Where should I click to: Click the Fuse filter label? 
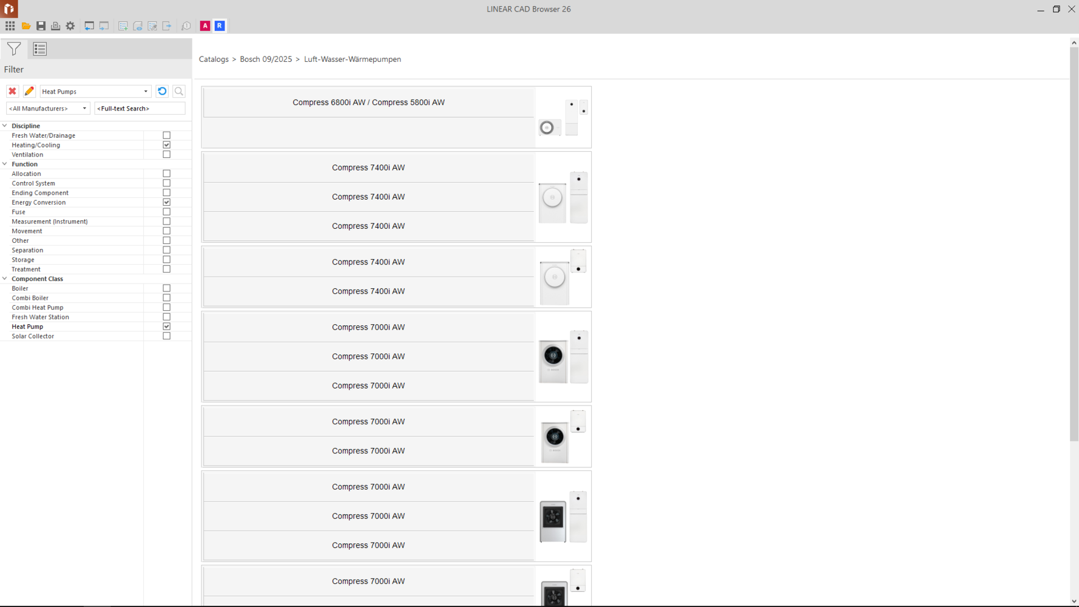(18, 212)
